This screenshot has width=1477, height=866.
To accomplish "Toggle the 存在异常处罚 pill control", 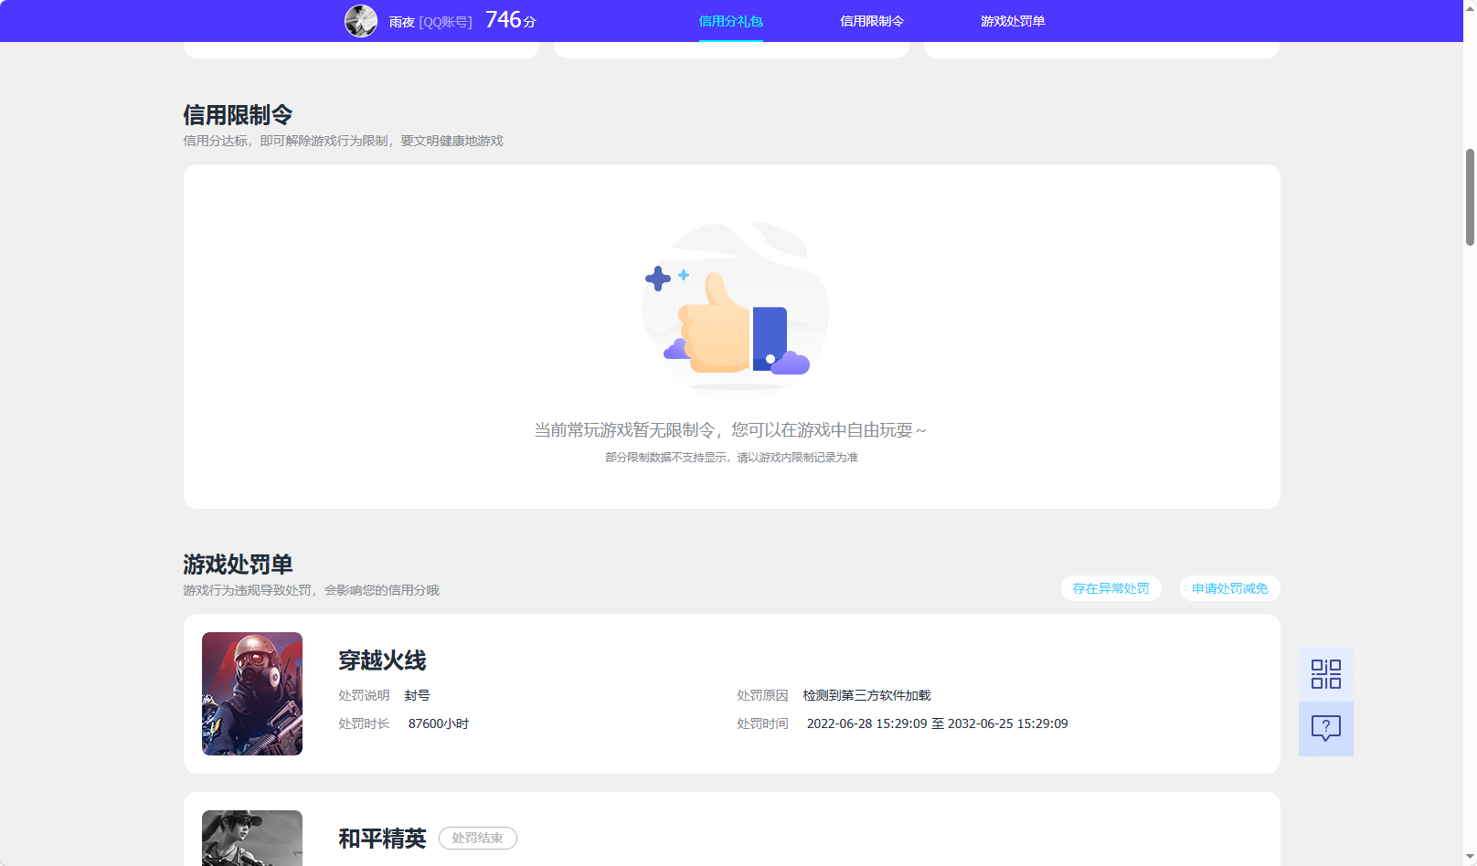I will click(1110, 588).
